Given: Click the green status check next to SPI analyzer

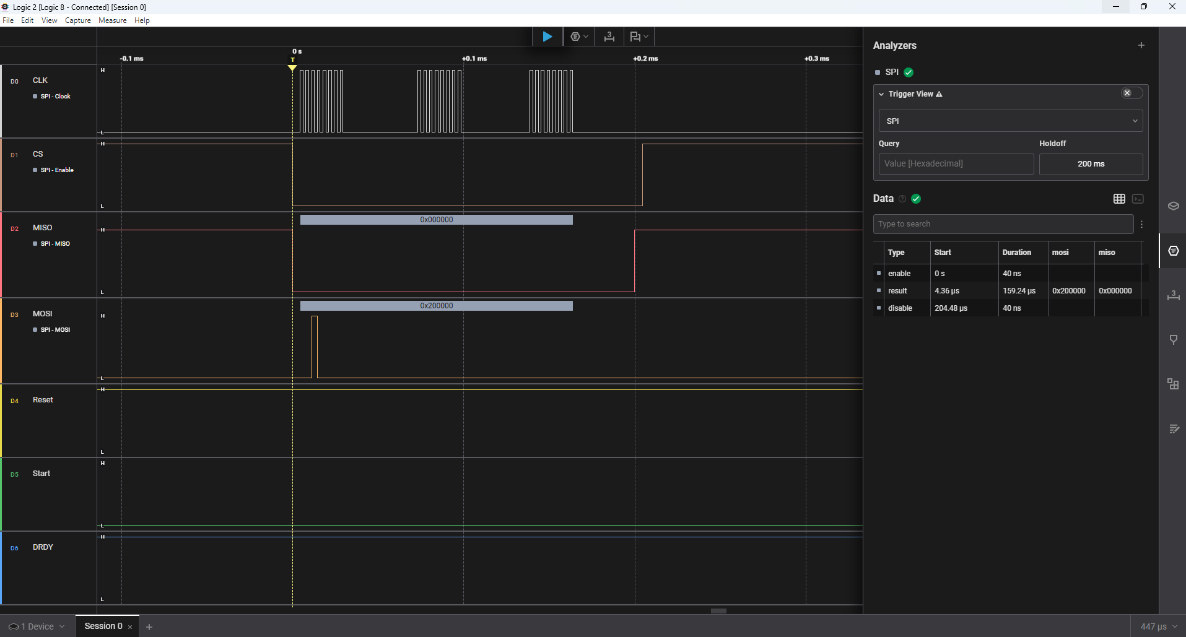Looking at the screenshot, I should coord(909,72).
